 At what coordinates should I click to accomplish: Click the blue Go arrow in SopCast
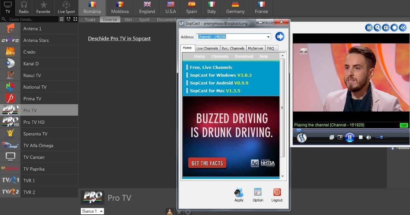click(280, 37)
